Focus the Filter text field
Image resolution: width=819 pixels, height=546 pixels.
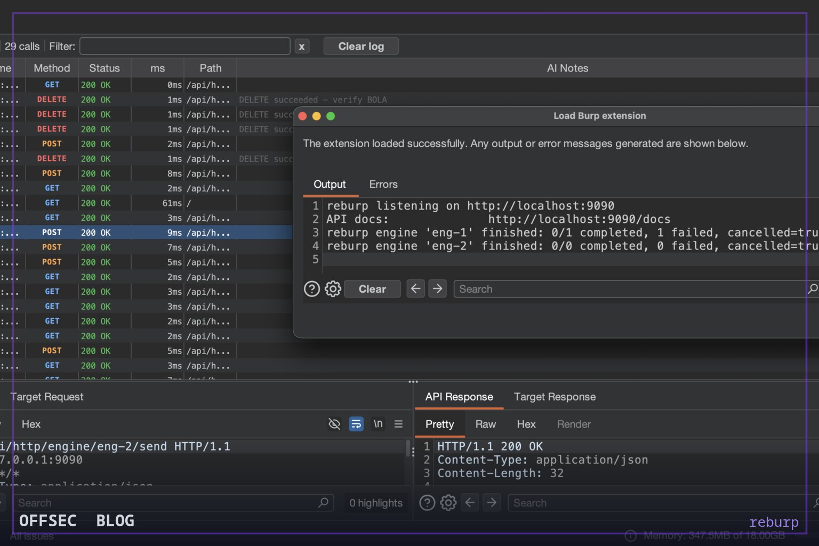pos(185,46)
